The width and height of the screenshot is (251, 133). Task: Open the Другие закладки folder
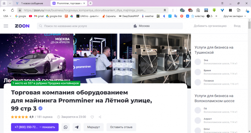coord(235,16)
